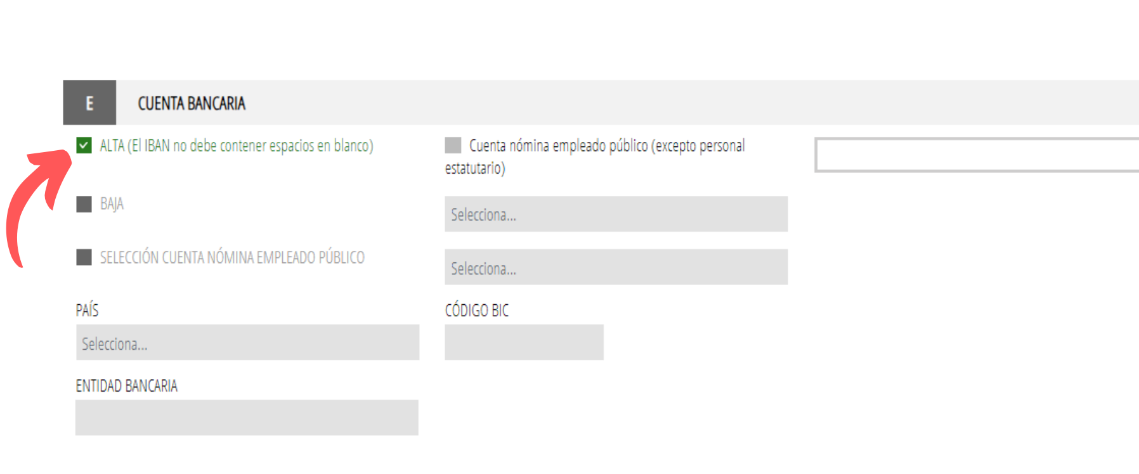Viewport: 1139px width, 474px height.
Task: Focus the CÓDIGO BIC input field
Action: coord(524,343)
